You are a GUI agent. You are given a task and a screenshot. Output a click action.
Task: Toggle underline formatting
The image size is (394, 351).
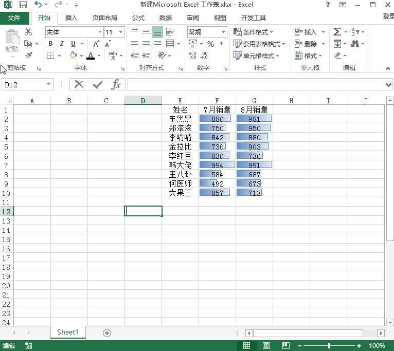tap(73, 44)
